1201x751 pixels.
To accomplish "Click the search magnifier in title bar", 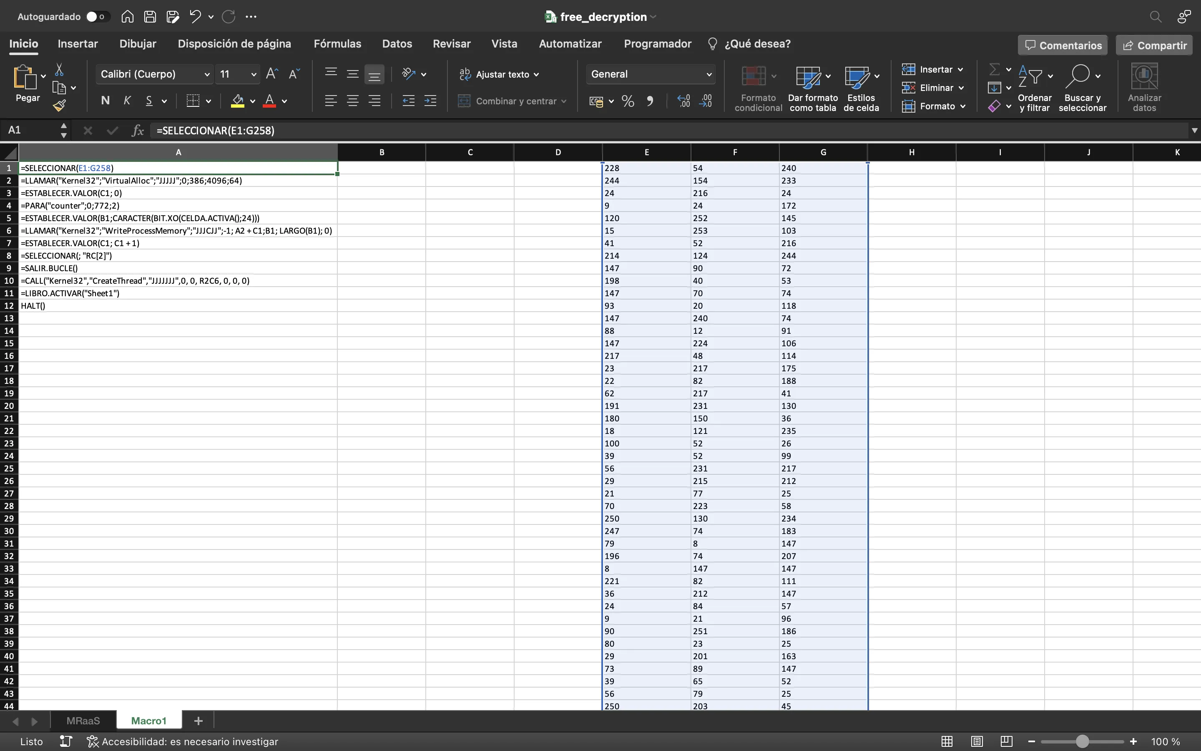I will 1156,16.
